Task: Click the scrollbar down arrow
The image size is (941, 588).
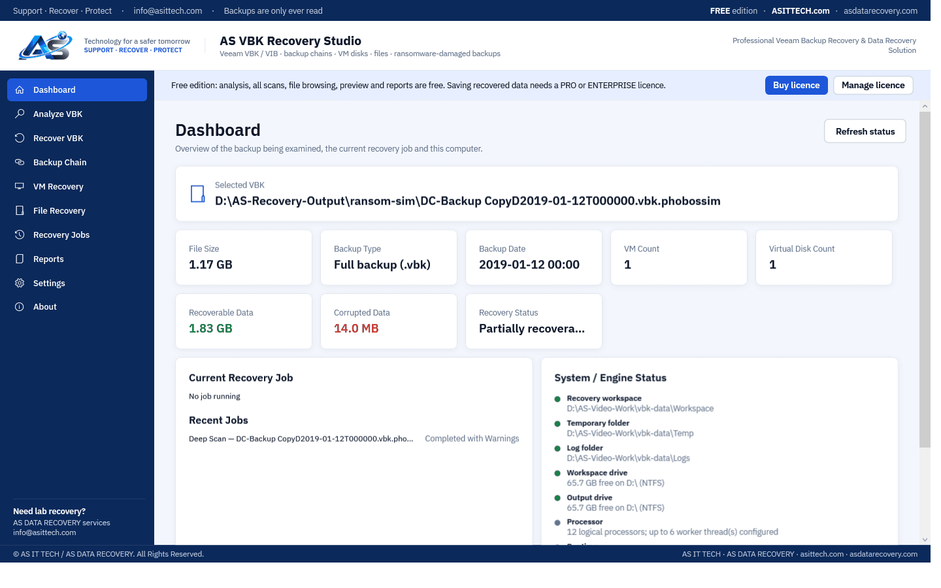Action: (x=925, y=540)
